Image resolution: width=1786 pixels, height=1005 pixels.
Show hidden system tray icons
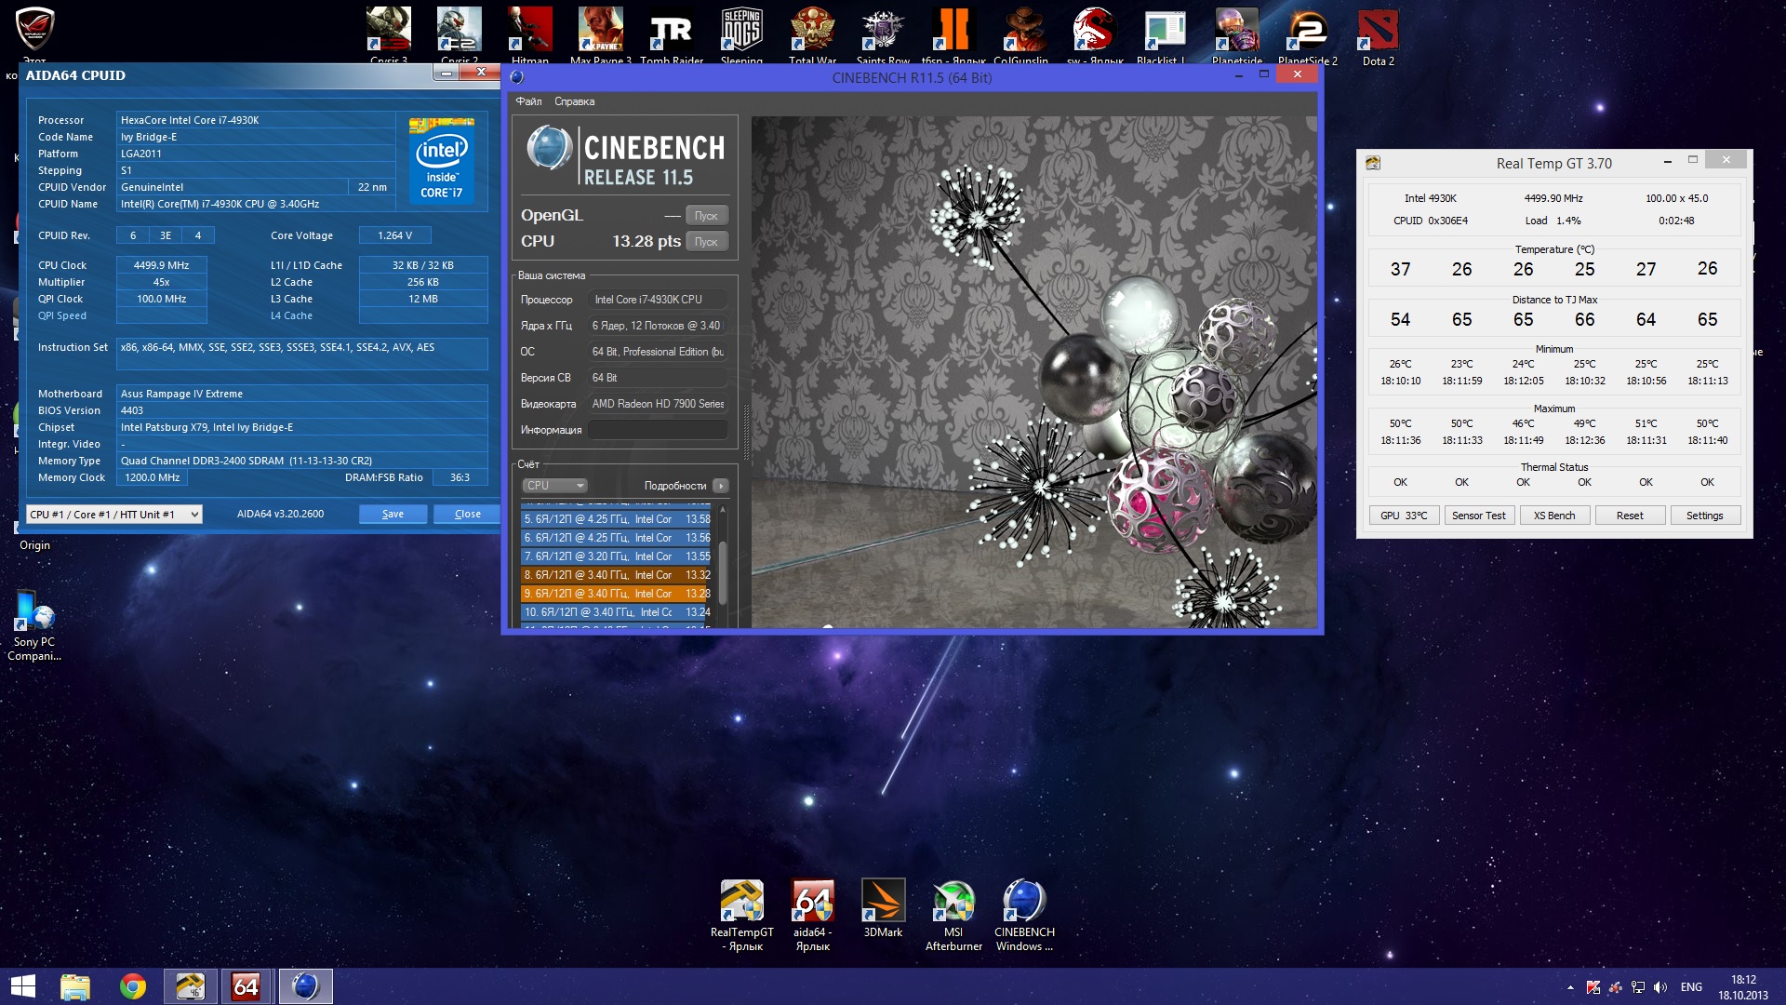(1570, 987)
